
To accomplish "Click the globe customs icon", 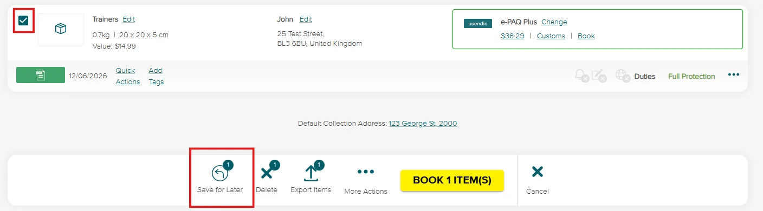I will point(622,76).
